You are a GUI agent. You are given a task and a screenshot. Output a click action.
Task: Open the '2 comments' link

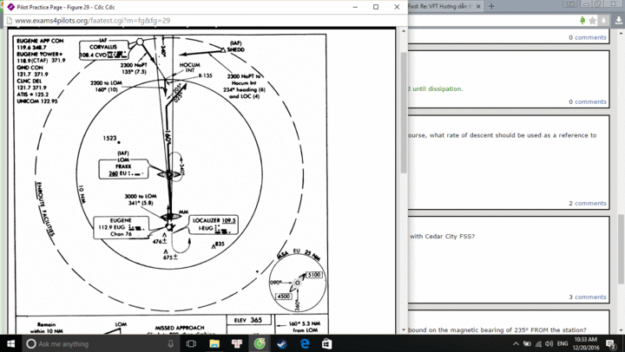587,203
